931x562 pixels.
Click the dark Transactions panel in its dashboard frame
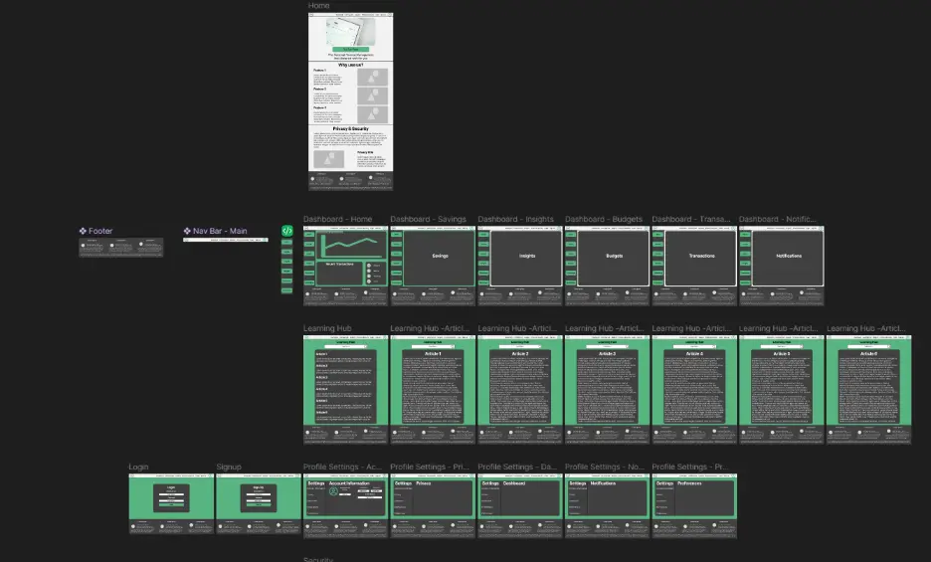701,259
